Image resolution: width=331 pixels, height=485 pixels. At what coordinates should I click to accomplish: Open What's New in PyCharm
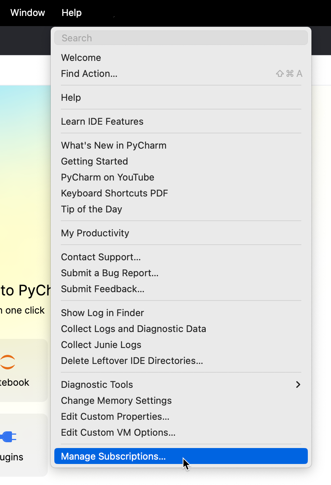click(113, 145)
